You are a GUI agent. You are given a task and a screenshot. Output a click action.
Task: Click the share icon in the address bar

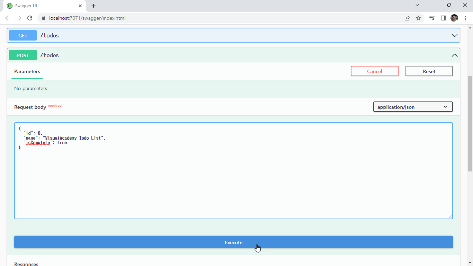[x=407, y=18]
